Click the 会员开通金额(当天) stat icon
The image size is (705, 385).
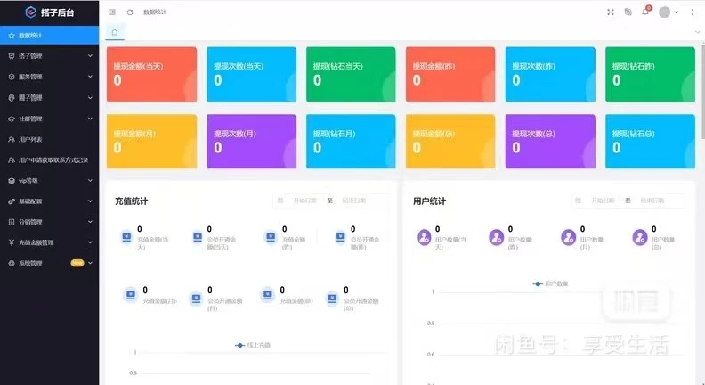198,237
